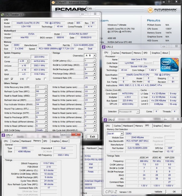The image size is (182, 196).
Task: Enable the C1E checkbox
Action: click(28, 79)
